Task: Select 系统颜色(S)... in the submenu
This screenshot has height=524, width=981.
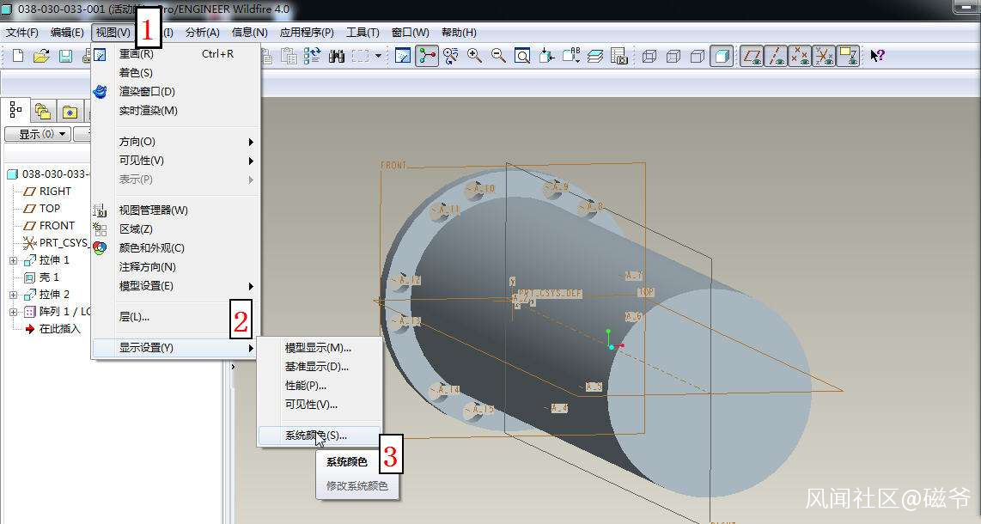Action: point(315,436)
